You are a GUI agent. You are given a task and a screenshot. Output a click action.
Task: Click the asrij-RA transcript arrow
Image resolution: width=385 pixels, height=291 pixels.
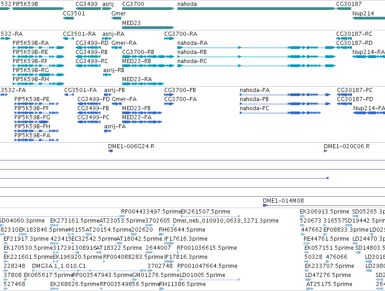(x=107, y=39)
